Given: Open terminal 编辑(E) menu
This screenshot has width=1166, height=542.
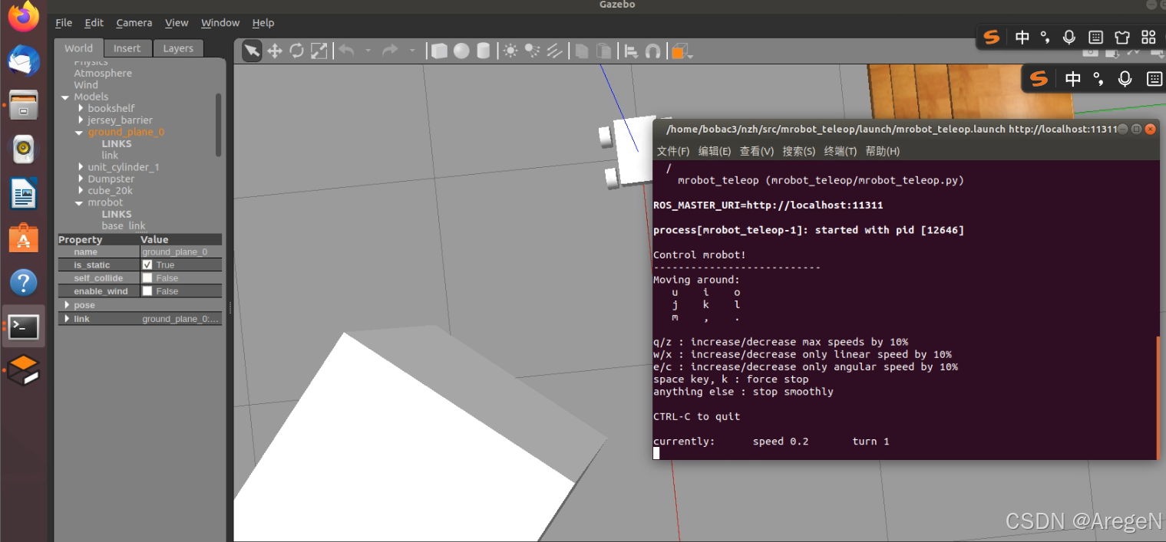Looking at the screenshot, I should (715, 151).
